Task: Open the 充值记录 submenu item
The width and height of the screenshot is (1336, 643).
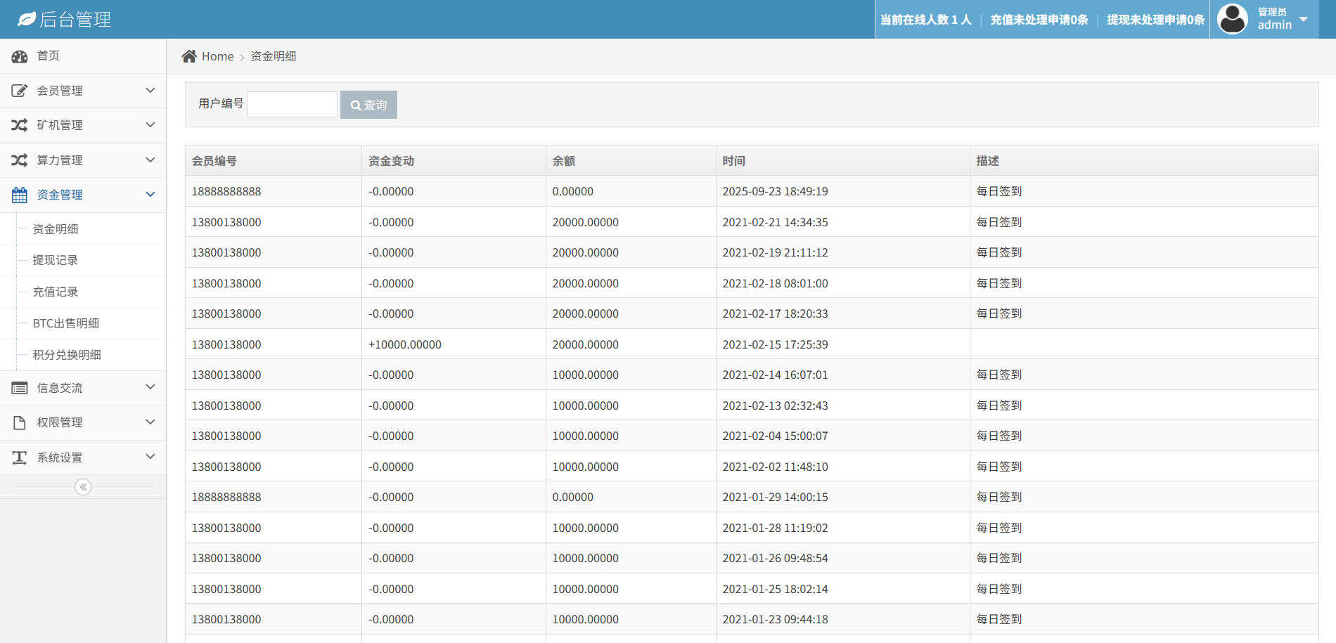Action: [x=56, y=292]
